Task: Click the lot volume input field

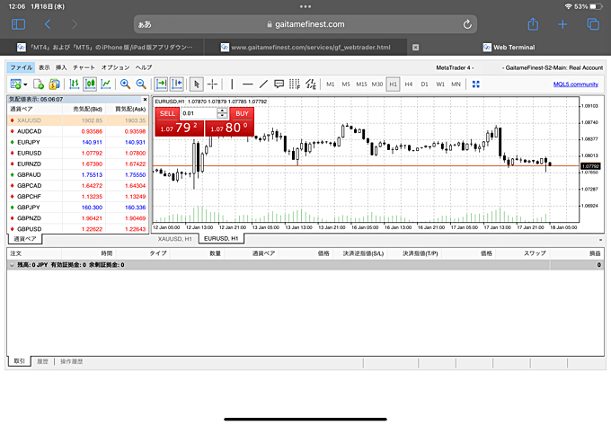Action: (199, 113)
